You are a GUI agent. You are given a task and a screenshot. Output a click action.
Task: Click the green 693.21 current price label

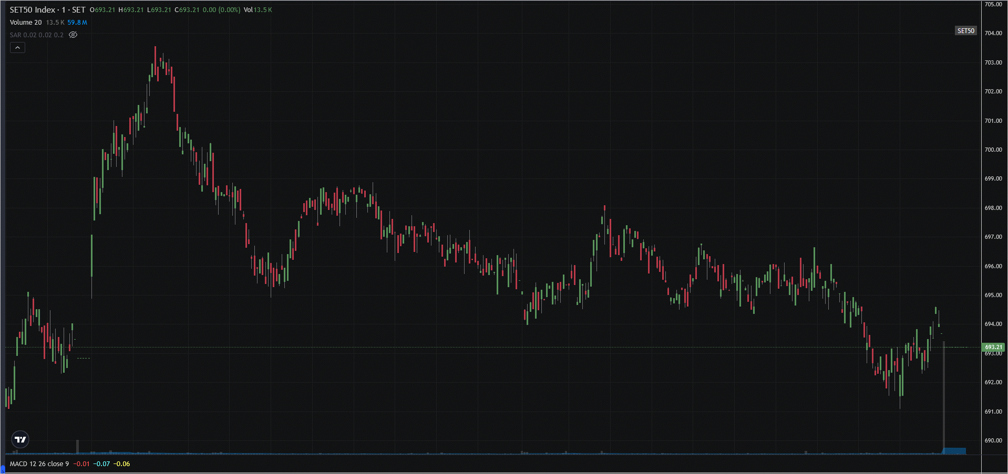(x=993, y=347)
